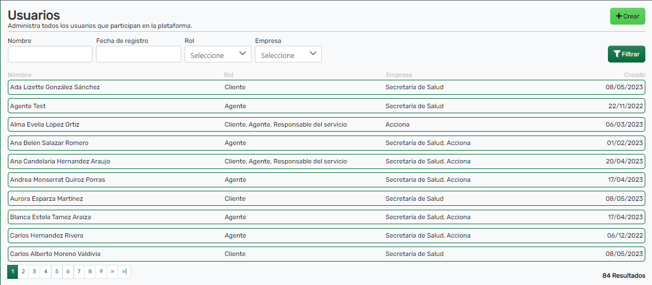This screenshot has width=652, height=285.
Task: Jump to pagination page 5
Action: click(x=57, y=272)
